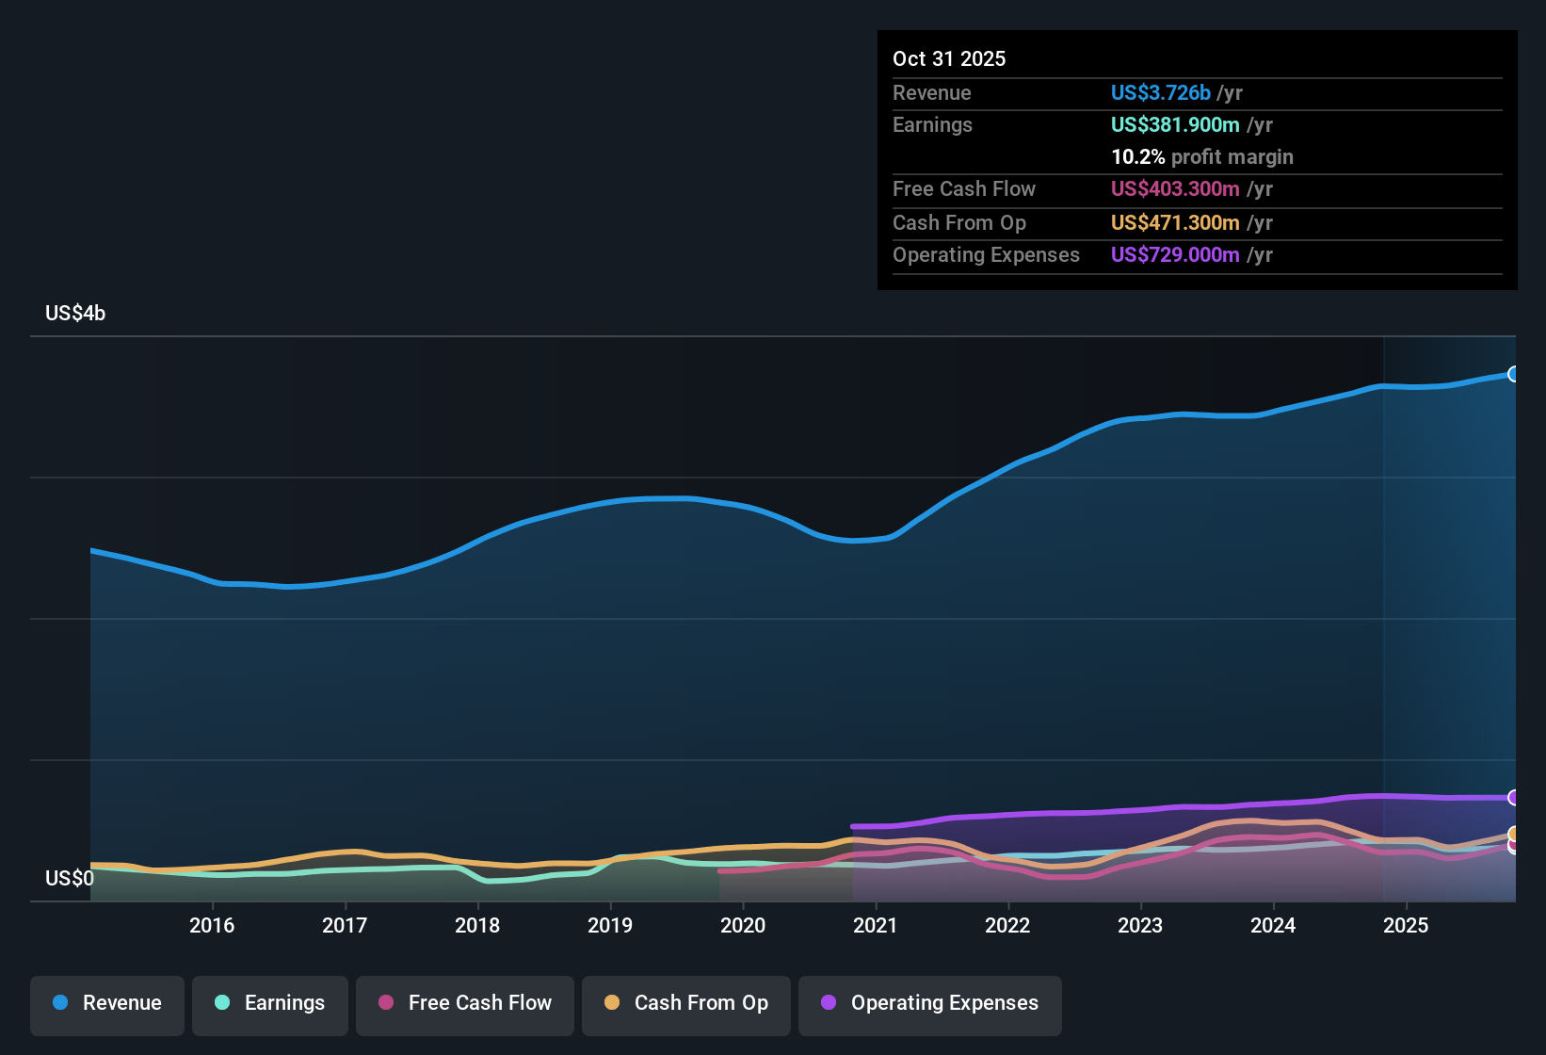Click the US$3.726b revenue value
This screenshot has height=1055, width=1546.
coord(1160,93)
